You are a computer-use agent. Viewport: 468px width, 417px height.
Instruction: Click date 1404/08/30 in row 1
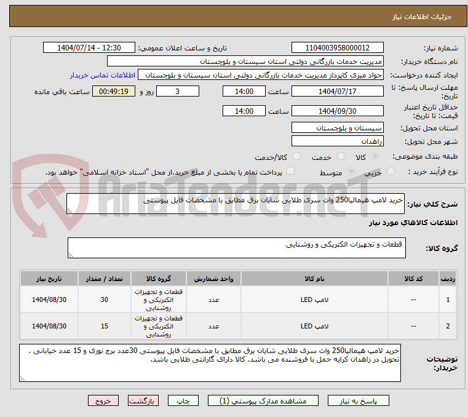pos(49,300)
